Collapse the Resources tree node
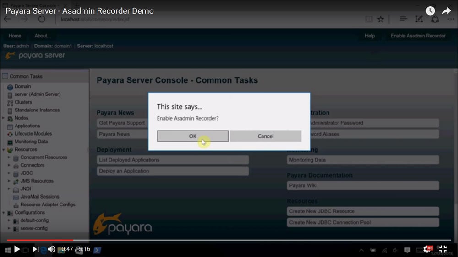The height and width of the screenshot is (257, 458). click(4, 150)
